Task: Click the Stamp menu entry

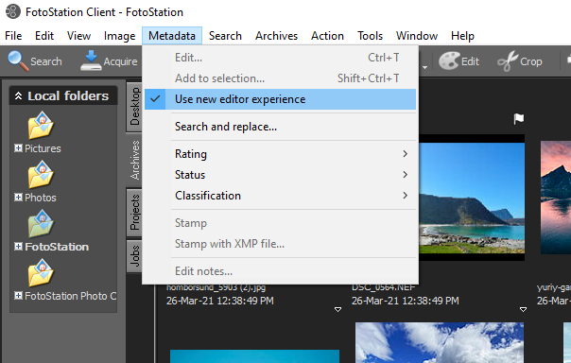Action: tap(280, 223)
